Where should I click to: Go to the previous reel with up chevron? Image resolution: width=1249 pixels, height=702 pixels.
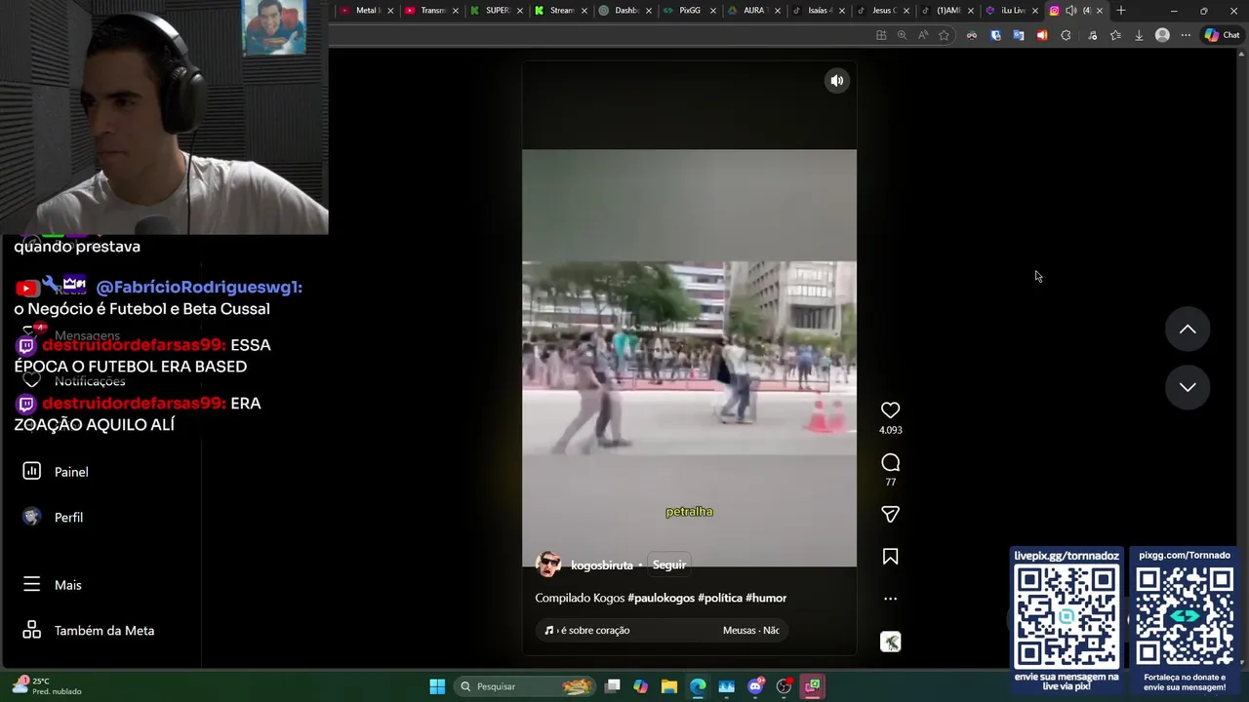tap(1188, 330)
